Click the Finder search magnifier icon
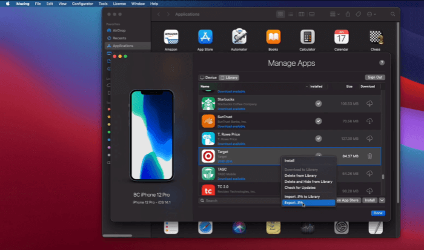Screen dimensions: 424x250 click(393, 14)
